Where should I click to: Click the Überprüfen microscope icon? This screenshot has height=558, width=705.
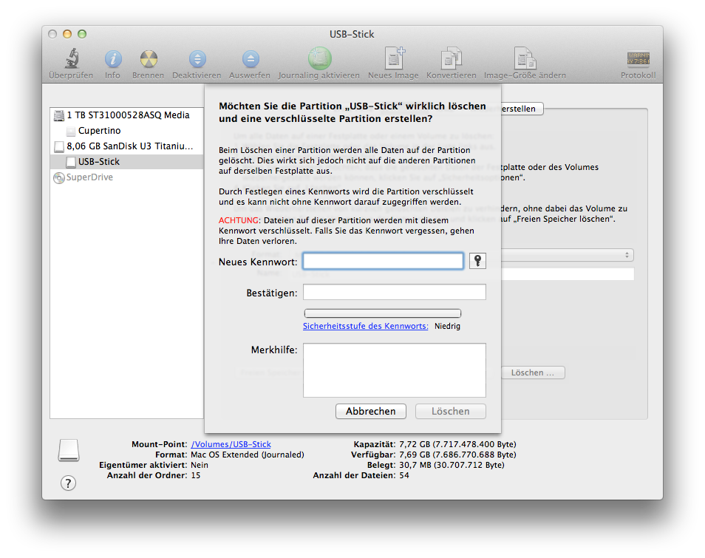(x=71, y=58)
